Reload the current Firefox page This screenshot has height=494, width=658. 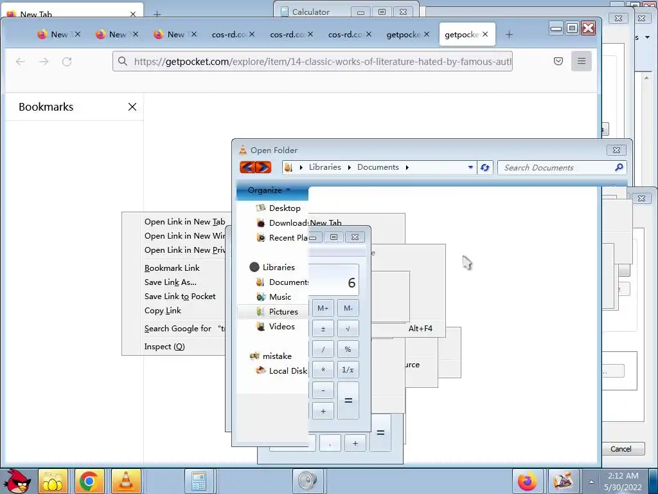click(x=67, y=62)
